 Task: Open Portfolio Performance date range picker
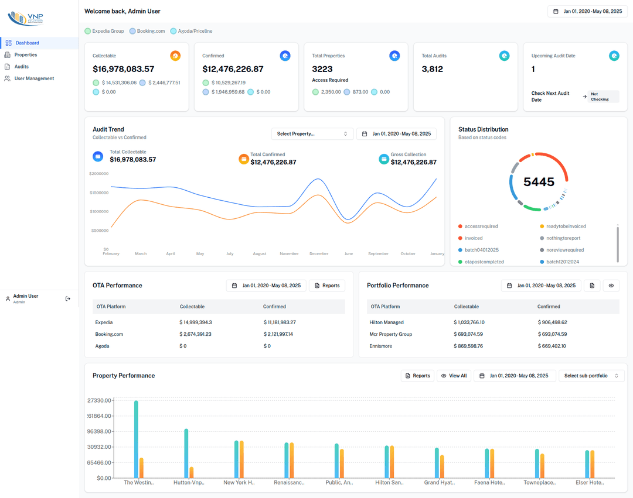pyautogui.click(x=542, y=286)
